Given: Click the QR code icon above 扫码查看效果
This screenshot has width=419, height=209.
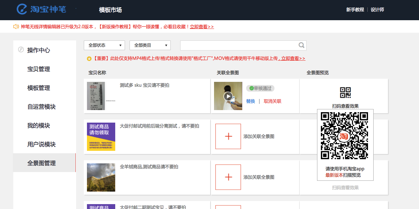Looking at the screenshot, I should coord(345,93).
